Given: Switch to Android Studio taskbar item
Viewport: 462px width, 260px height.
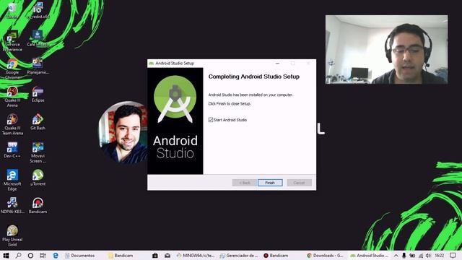Looking at the screenshot, I should tap(369, 256).
